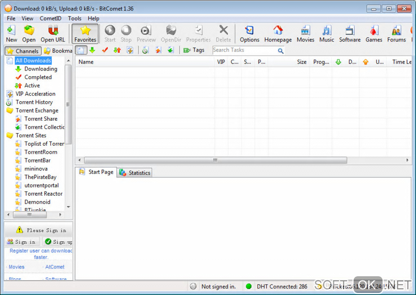The width and height of the screenshot is (416, 295).
Task: Switch to the Statistics tab
Action: pos(135,173)
